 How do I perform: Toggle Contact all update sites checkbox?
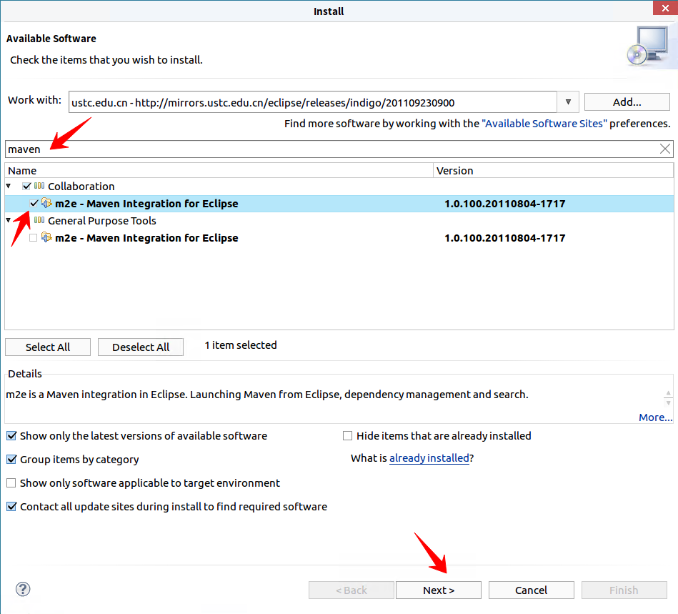coord(11,506)
